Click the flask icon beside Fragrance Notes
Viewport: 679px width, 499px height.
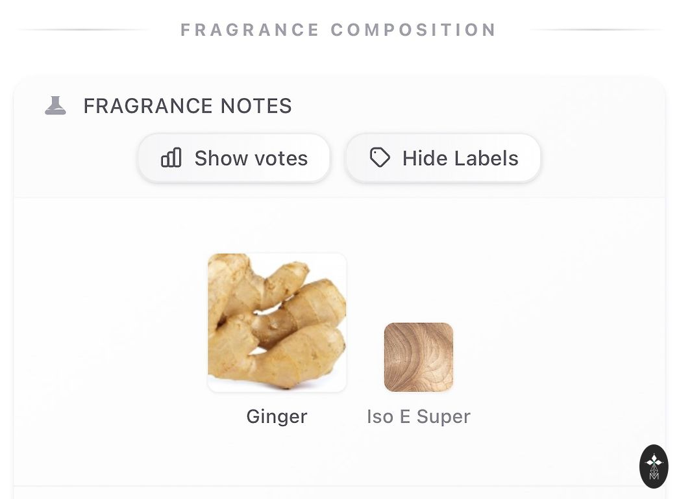[x=55, y=105]
